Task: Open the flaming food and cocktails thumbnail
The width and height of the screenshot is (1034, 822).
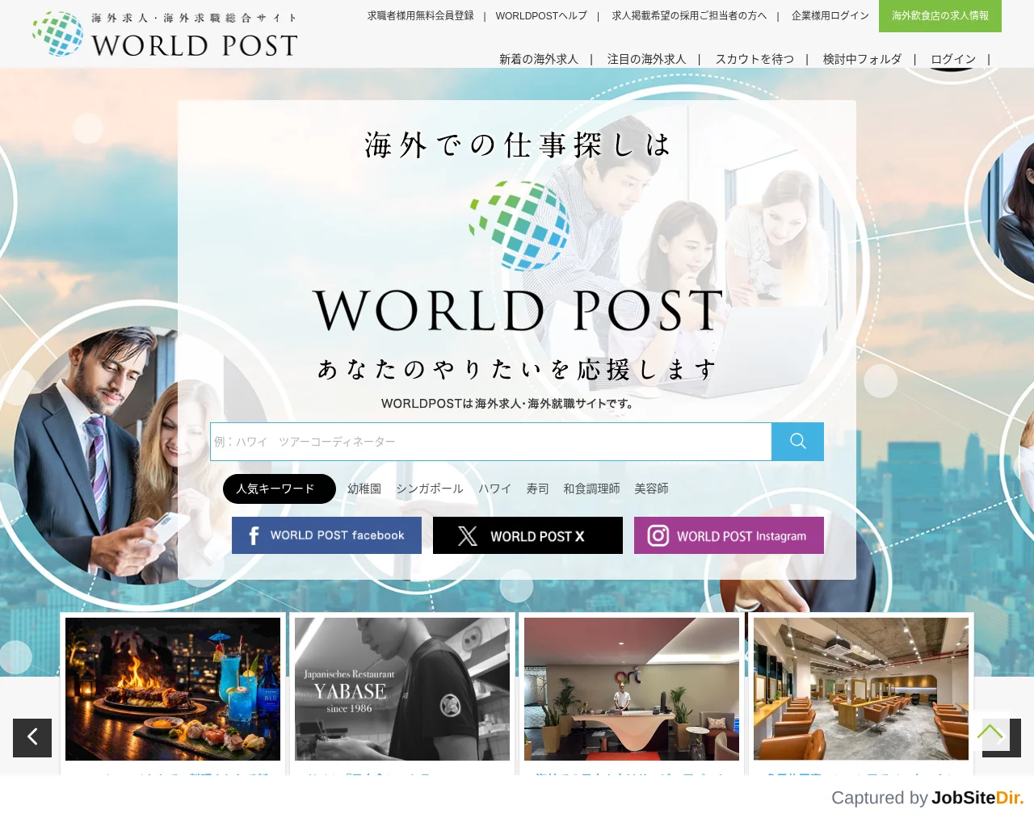Action: (x=173, y=689)
